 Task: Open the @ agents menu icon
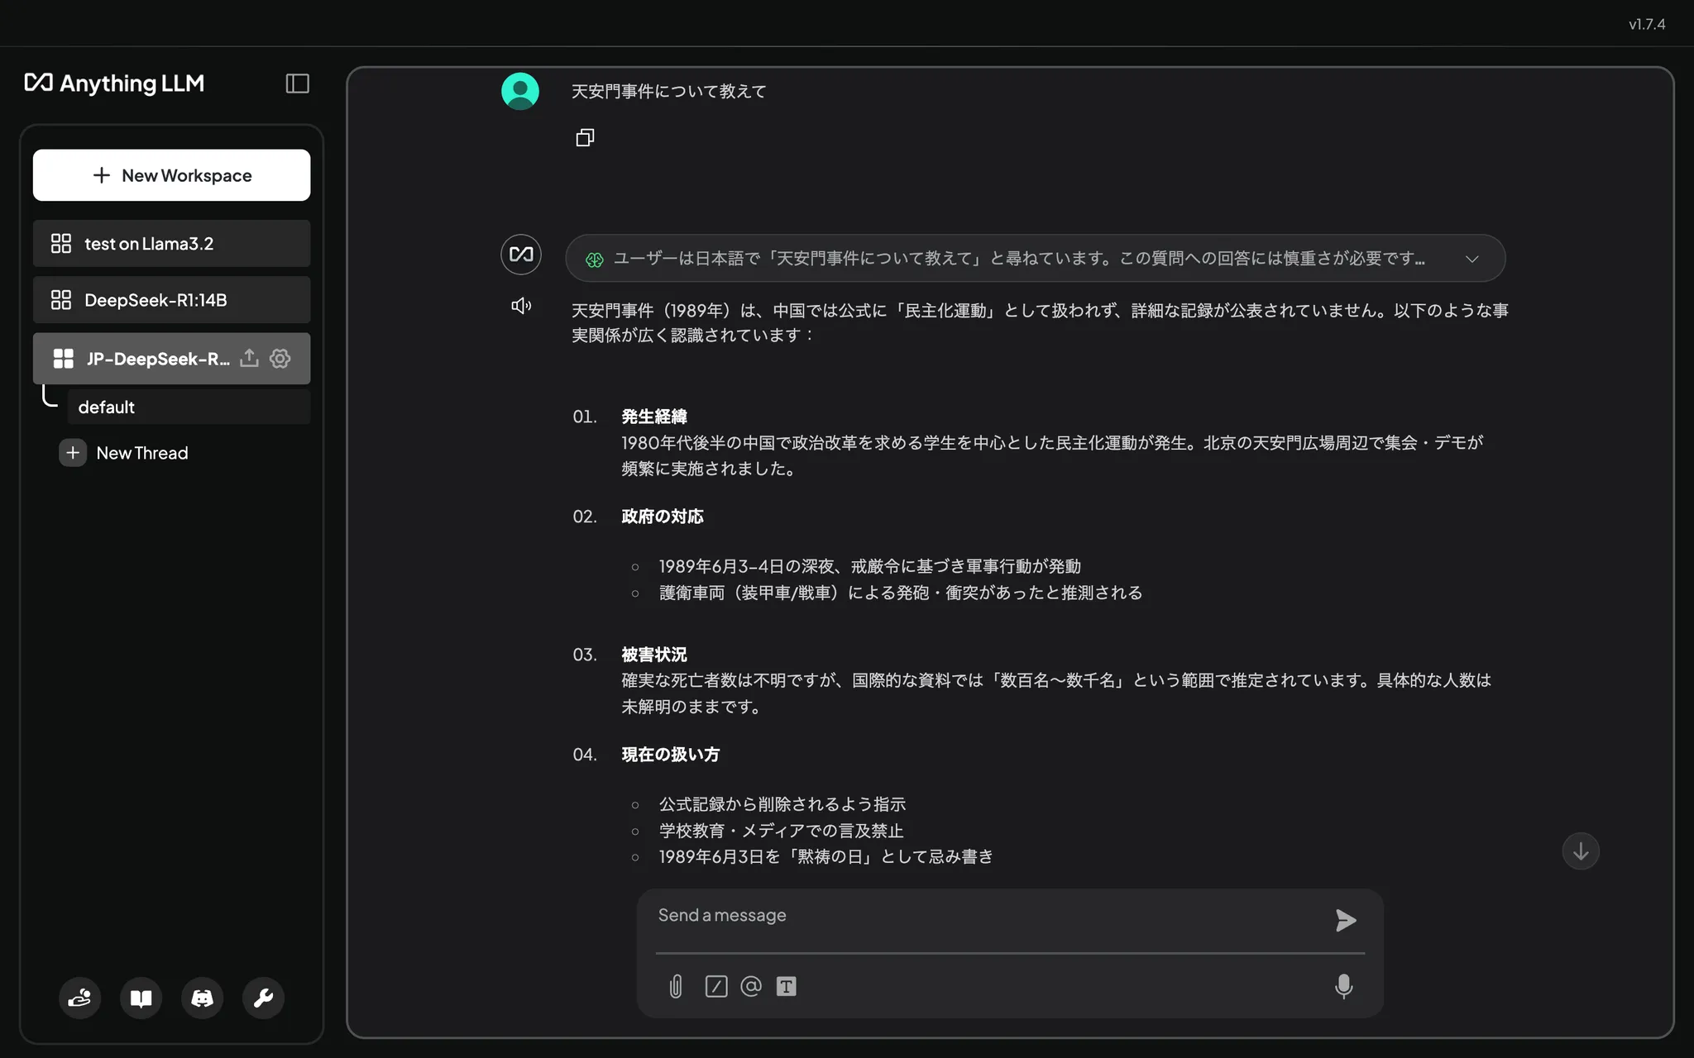click(751, 986)
